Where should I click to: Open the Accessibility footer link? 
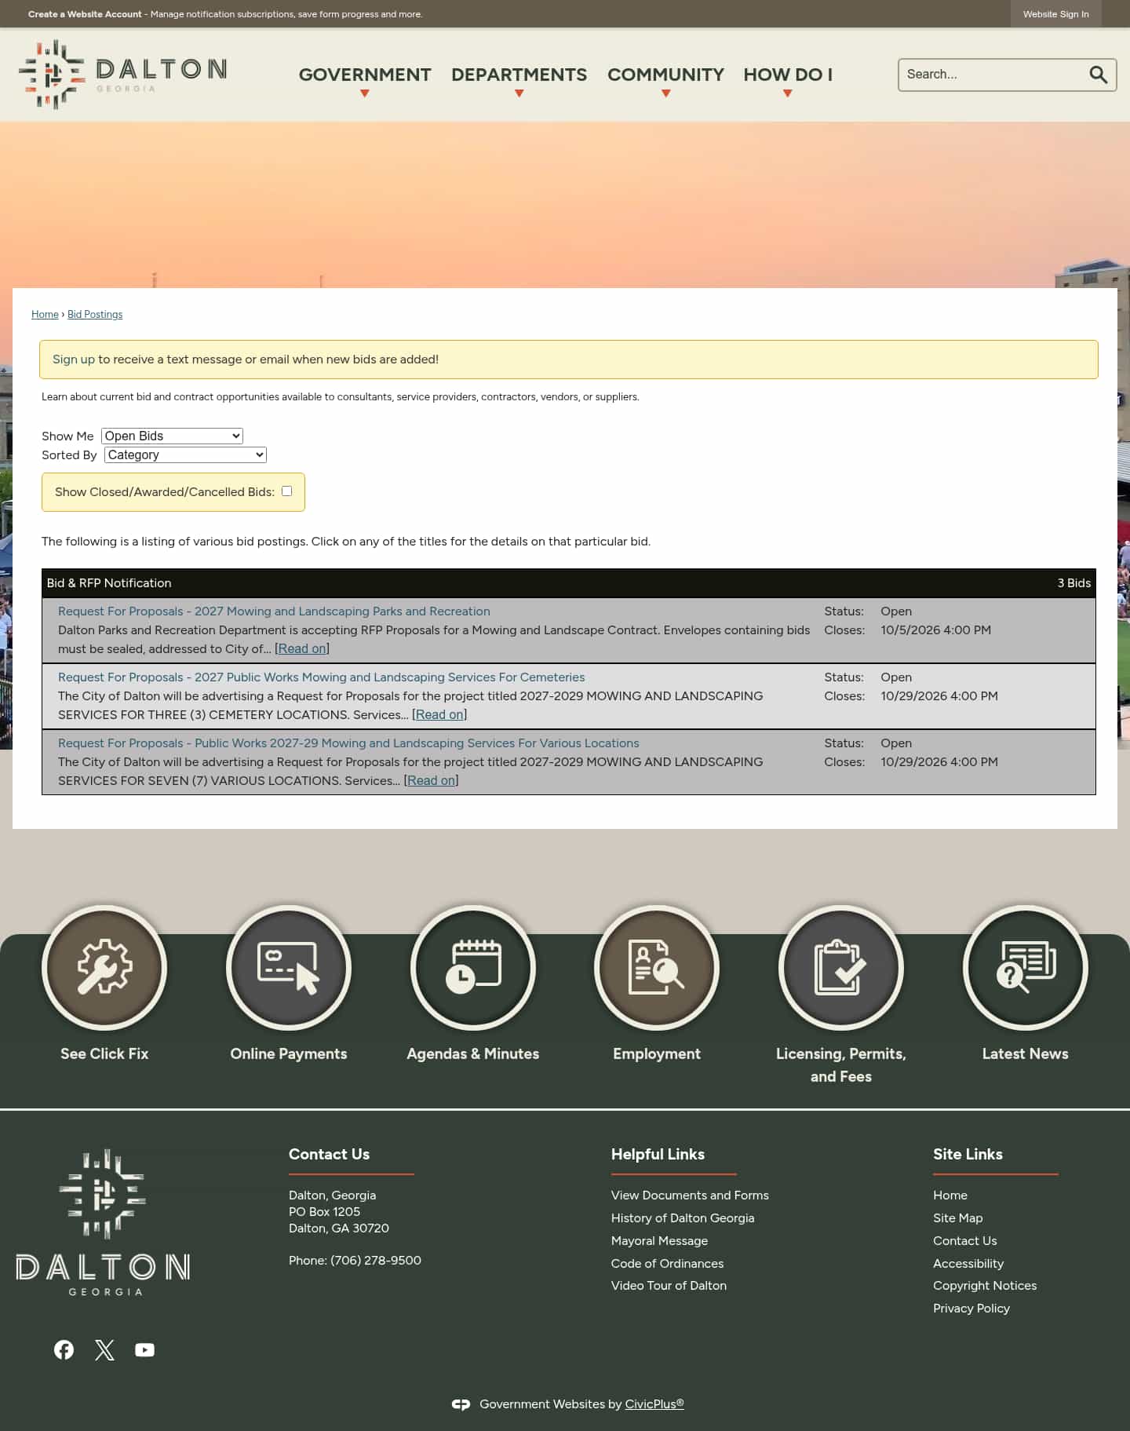point(968,1264)
